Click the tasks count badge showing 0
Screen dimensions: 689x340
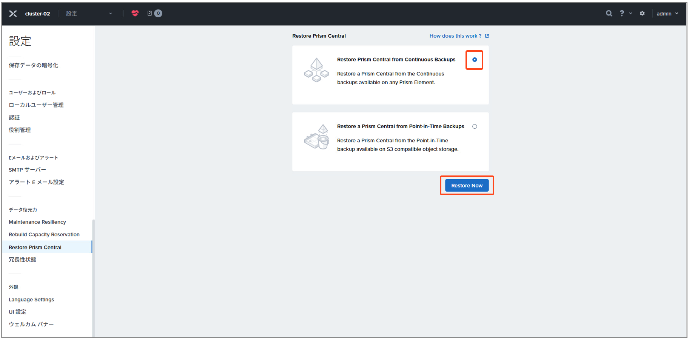coord(159,13)
